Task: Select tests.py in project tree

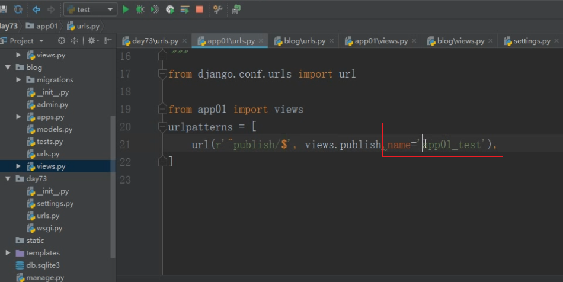Action: coord(45,142)
